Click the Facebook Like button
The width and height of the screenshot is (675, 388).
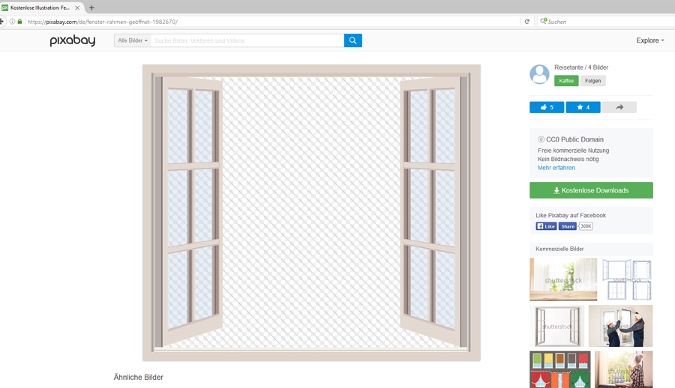(x=546, y=226)
